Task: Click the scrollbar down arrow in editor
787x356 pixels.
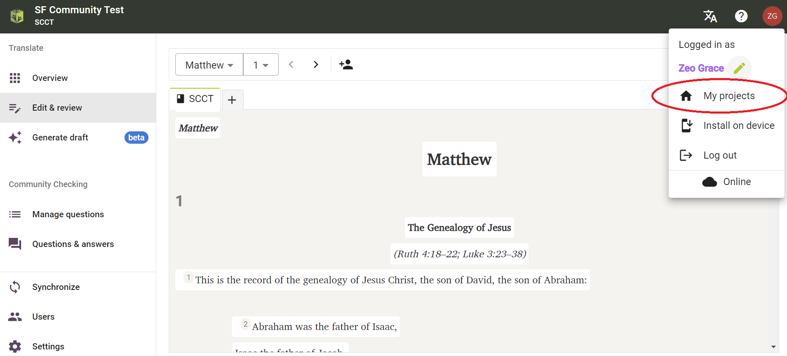Action: pos(773,347)
